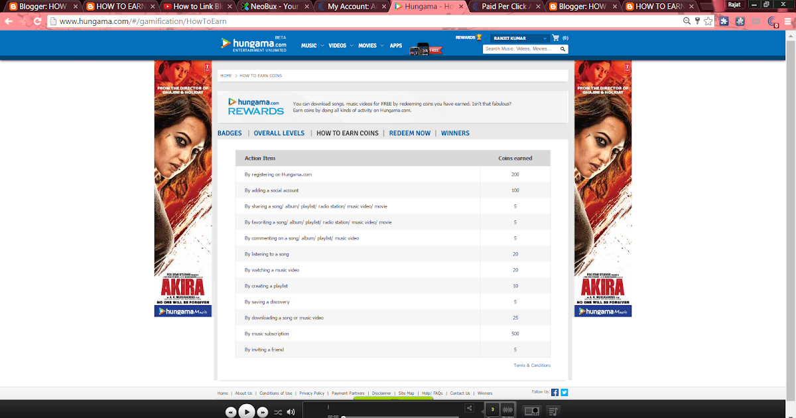796x418 pixels.
Task: Click the left AKIRA movie banner ad
Action: [183, 188]
